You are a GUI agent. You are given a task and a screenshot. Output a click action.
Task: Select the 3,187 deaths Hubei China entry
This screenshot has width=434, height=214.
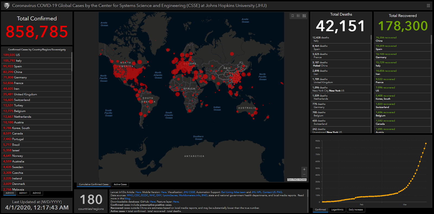pos(340,64)
